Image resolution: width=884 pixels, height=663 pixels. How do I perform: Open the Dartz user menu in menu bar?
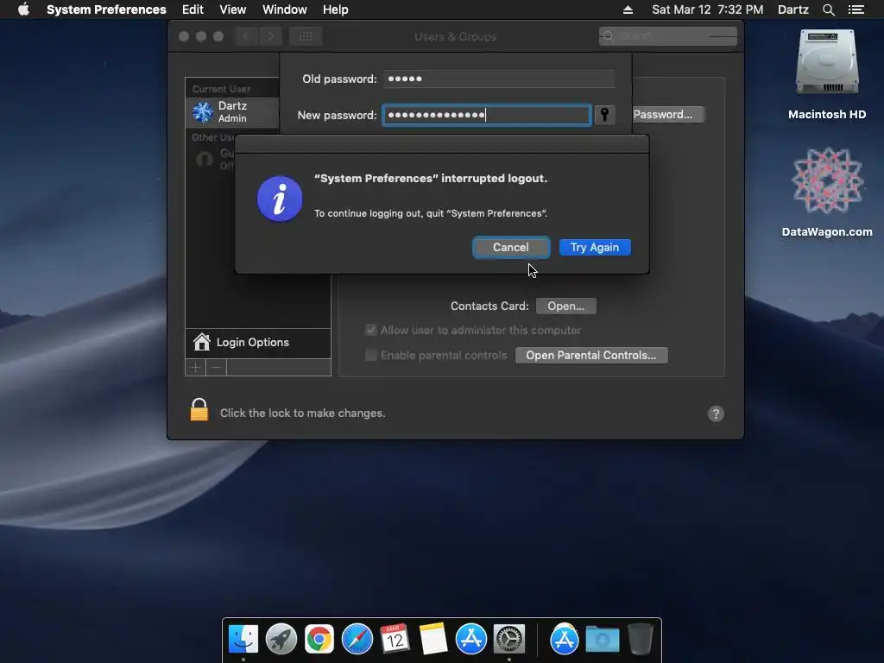coord(792,9)
